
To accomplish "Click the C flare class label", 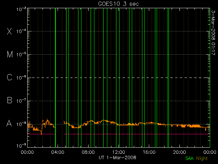I will [10, 77].
